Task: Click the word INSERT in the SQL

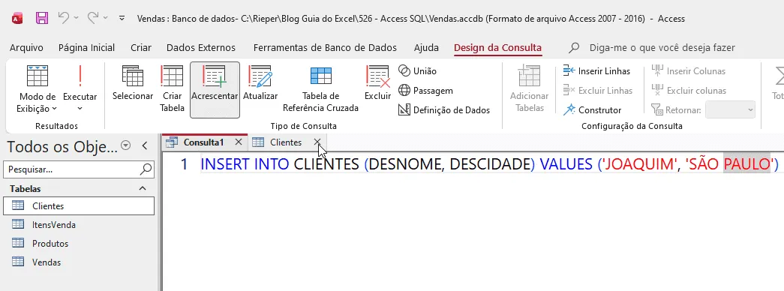Action: pyautogui.click(x=225, y=163)
